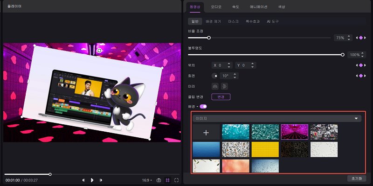
Task: Click the X position input field
Action: tap(222, 65)
